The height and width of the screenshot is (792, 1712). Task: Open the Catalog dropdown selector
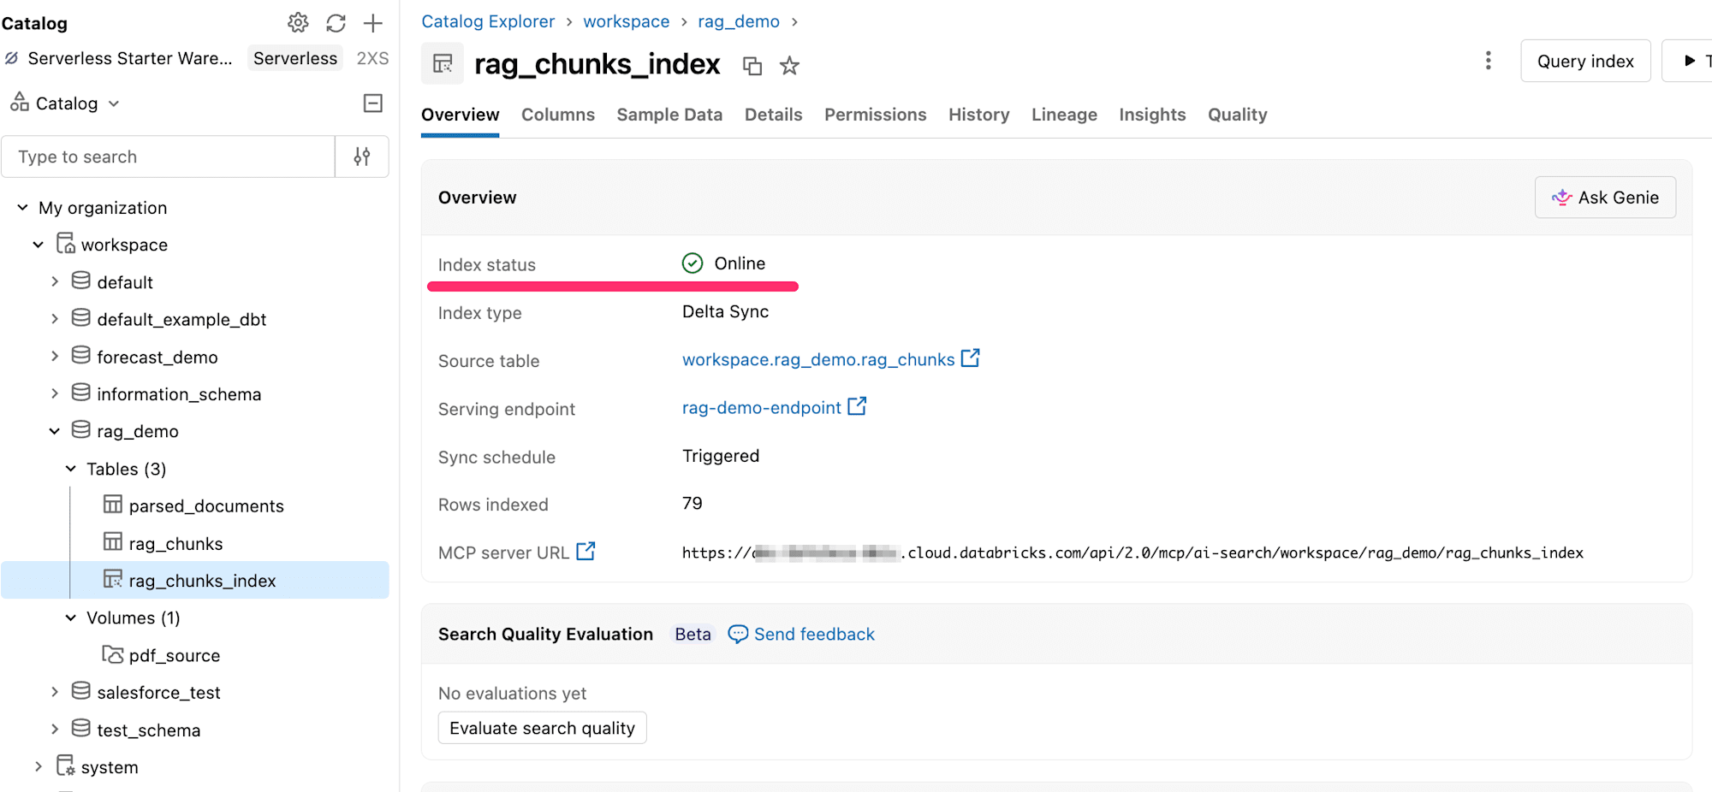[65, 103]
